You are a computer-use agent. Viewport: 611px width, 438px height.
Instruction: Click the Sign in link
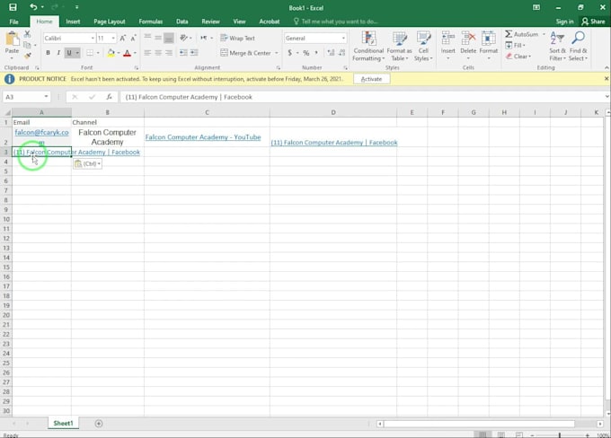coord(564,22)
